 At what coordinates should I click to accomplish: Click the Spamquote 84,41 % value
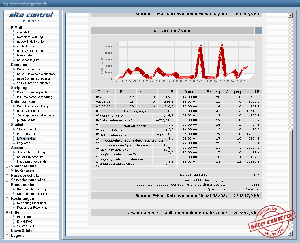pos(252,189)
